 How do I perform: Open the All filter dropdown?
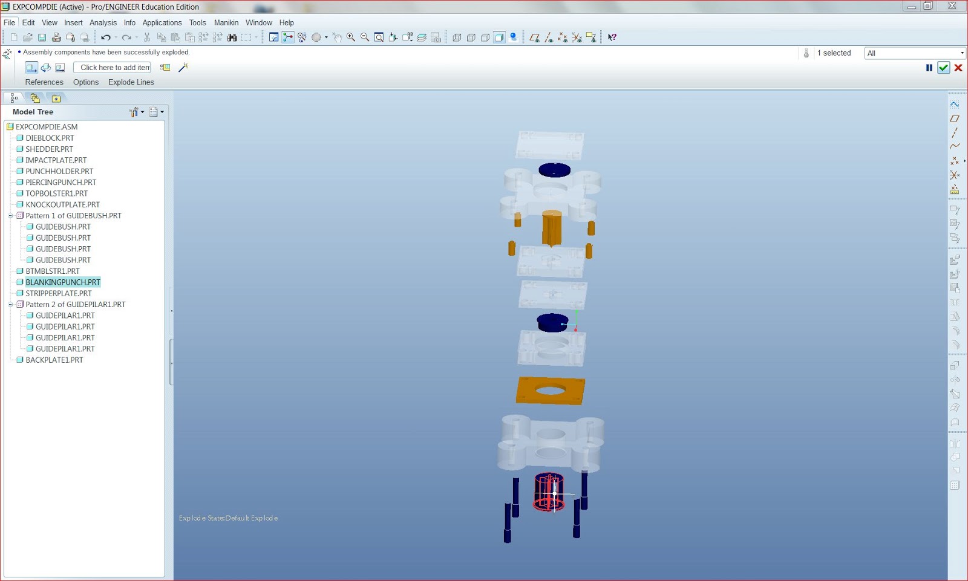point(961,53)
